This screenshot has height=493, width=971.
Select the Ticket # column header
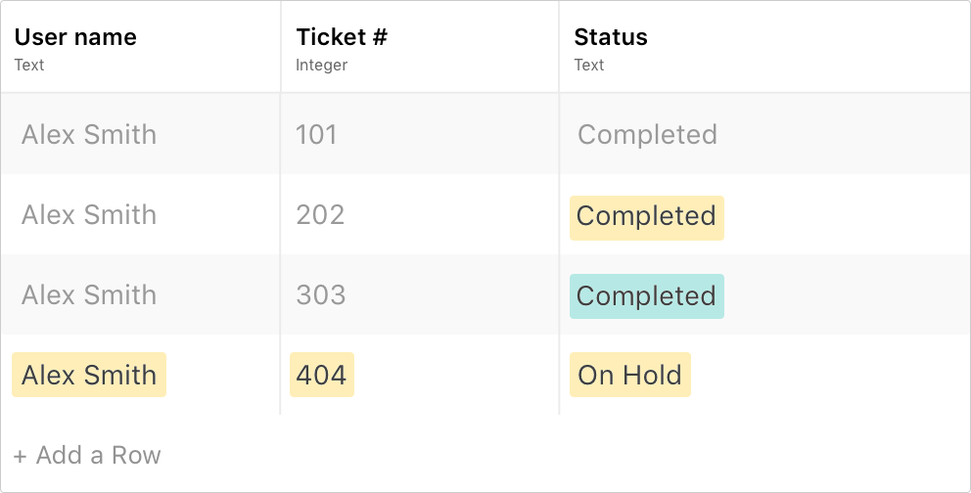pos(342,37)
